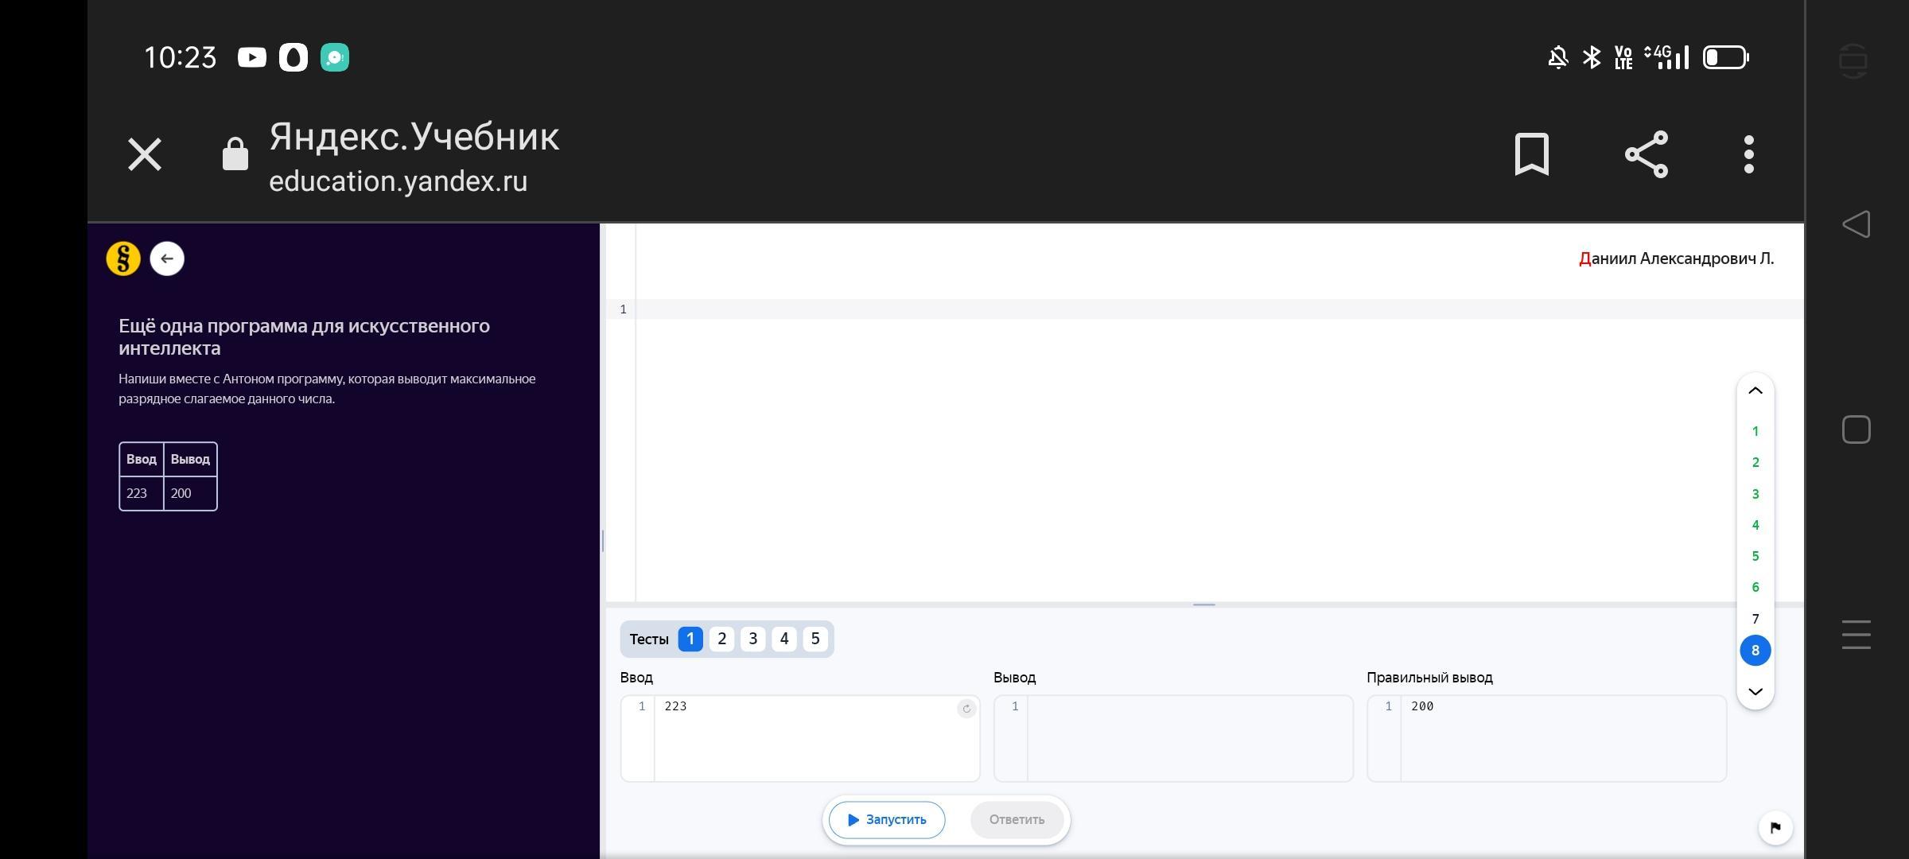Close the browser tab with X
Screen dimensions: 1909x859
tap(145, 154)
